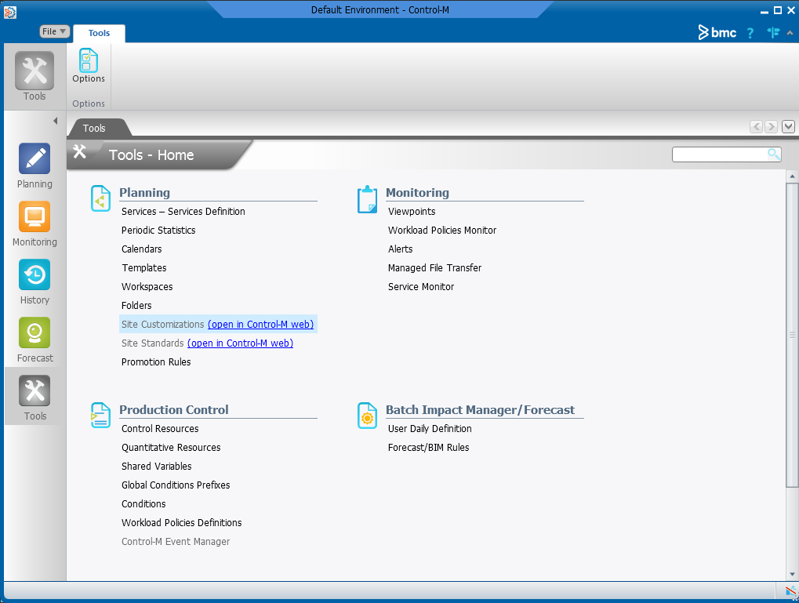Open Site Customizations in Control-M web link
Viewport: 799px width, 603px height.
[260, 325]
